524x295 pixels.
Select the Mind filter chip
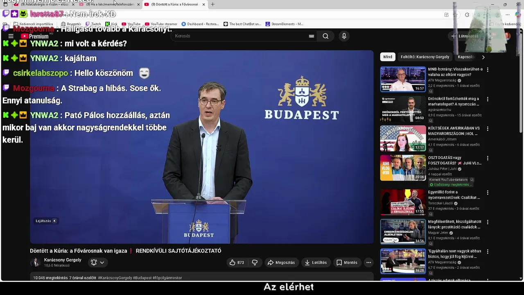tap(388, 57)
